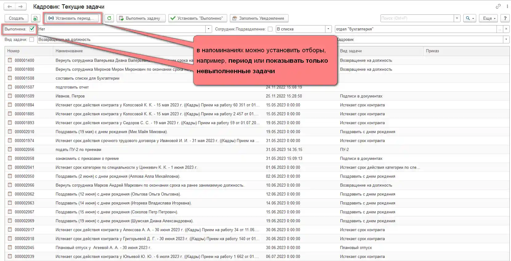This screenshot has width=511, height=261.
Task: Click the Создать button
Action: click(16, 18)
